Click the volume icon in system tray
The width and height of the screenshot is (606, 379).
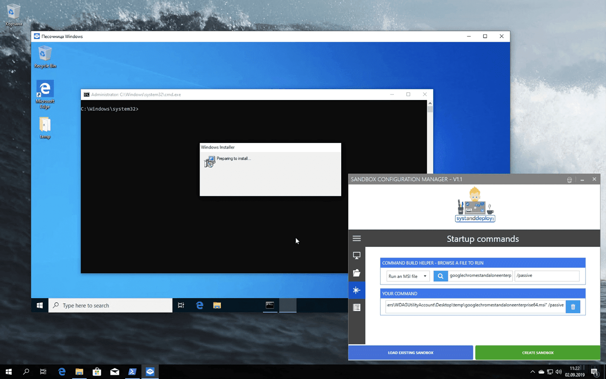[559, 372]
